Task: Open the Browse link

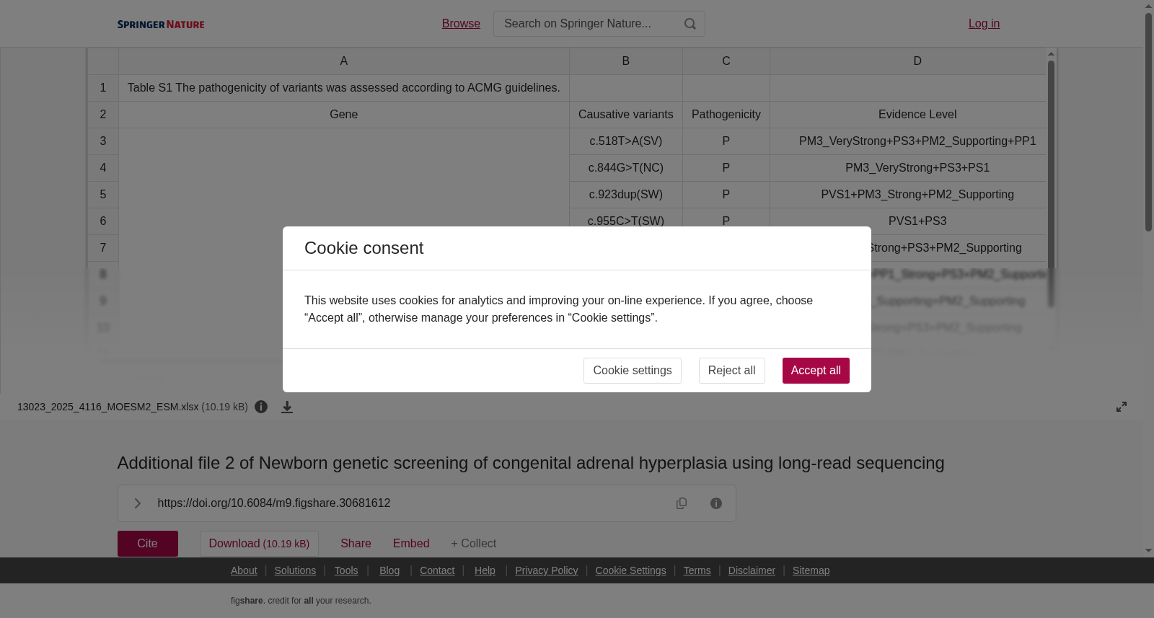Action: pyautogui.click(x=461, y=24)
